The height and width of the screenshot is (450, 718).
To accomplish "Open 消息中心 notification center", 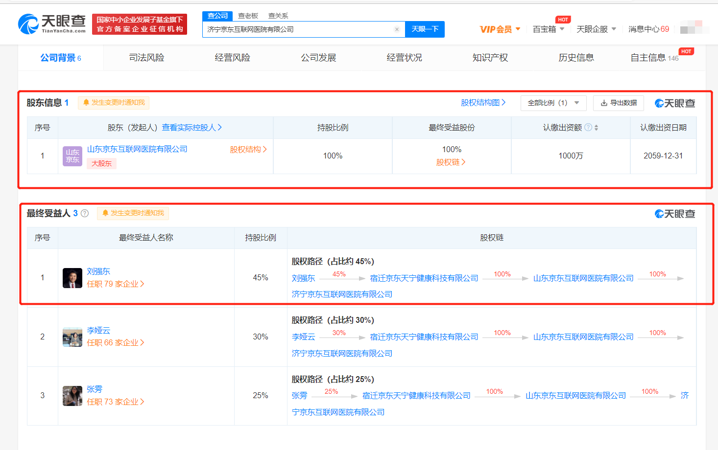I will coord(647,29).
